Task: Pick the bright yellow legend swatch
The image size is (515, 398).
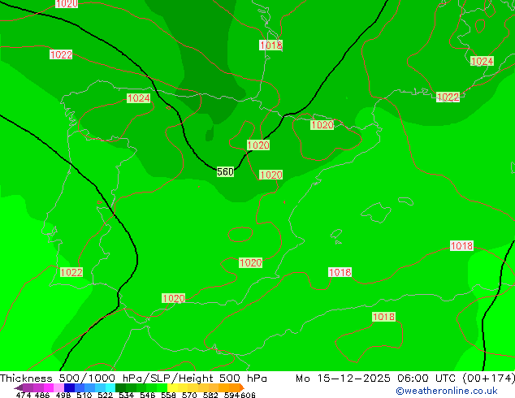Action: (172, 387)
